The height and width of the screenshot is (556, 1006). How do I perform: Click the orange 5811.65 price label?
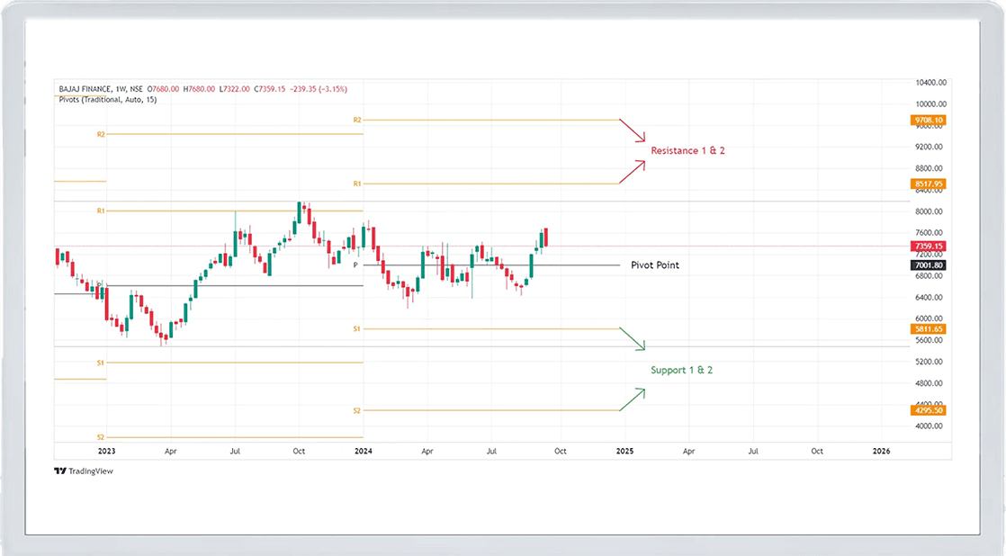(x=928, y=329)
